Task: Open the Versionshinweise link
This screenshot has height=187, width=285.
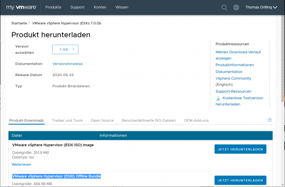Action: point(67,64)
